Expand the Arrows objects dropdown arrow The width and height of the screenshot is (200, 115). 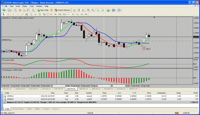[x=46, y=14]
